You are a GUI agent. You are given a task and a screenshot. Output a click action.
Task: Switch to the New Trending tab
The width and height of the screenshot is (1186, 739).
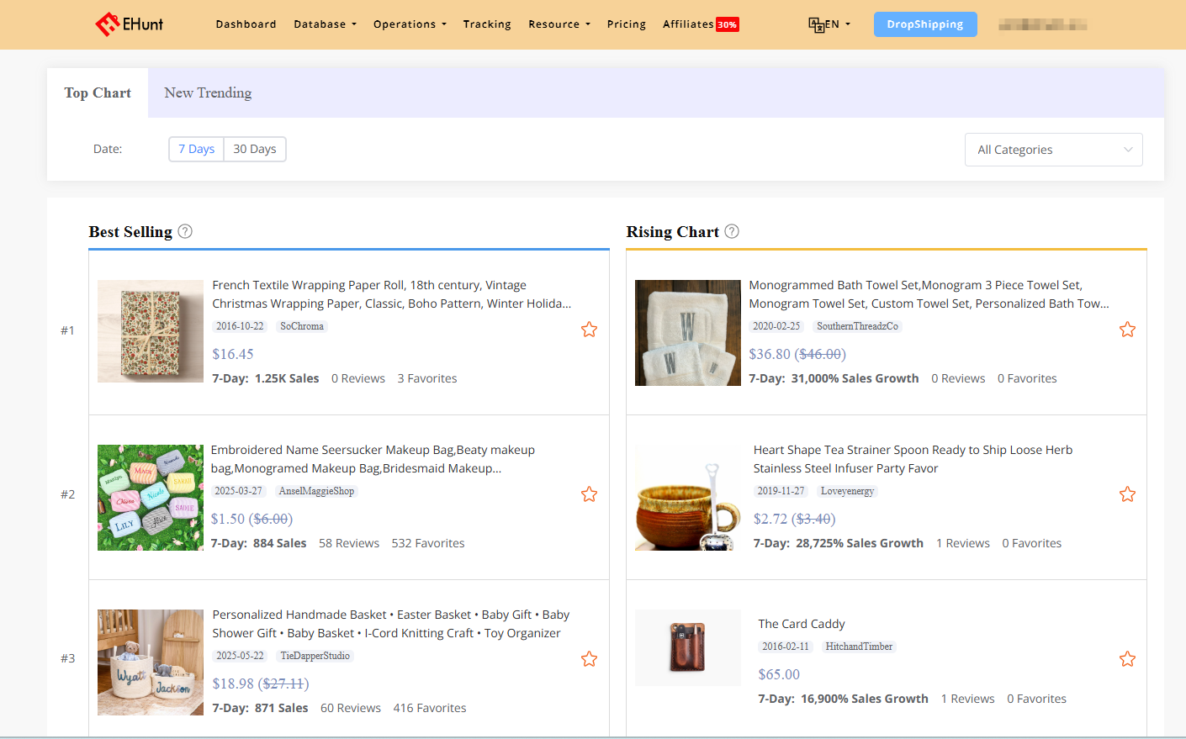point(208,92)
